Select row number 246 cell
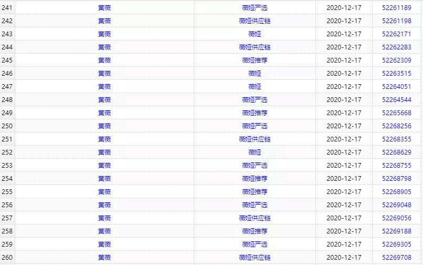The height and width of the screenshot is (265, 423). (7, 74)
